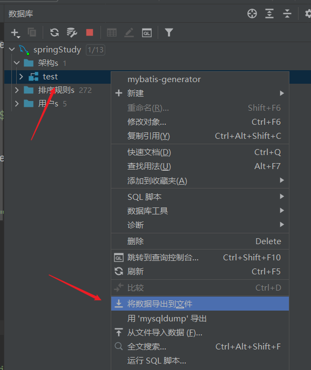The height and width of the screenshot is (370, 311).
Task: Choose 查找用法(U) menu entry
Action: [x=200, y=166]
